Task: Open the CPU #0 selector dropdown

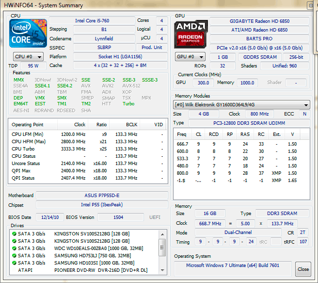Action: (x=28, y=57)
